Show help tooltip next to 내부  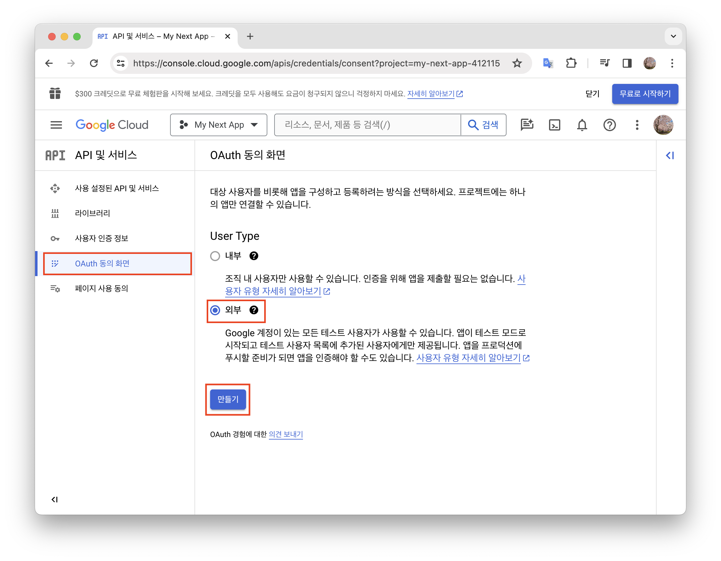tap(254, 256)
